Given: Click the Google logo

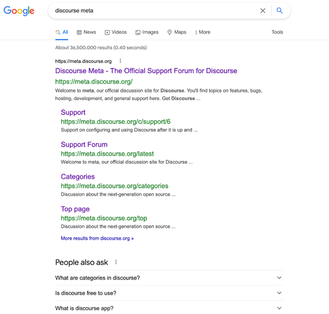Looking at the screenshot, I should [19, 11].
